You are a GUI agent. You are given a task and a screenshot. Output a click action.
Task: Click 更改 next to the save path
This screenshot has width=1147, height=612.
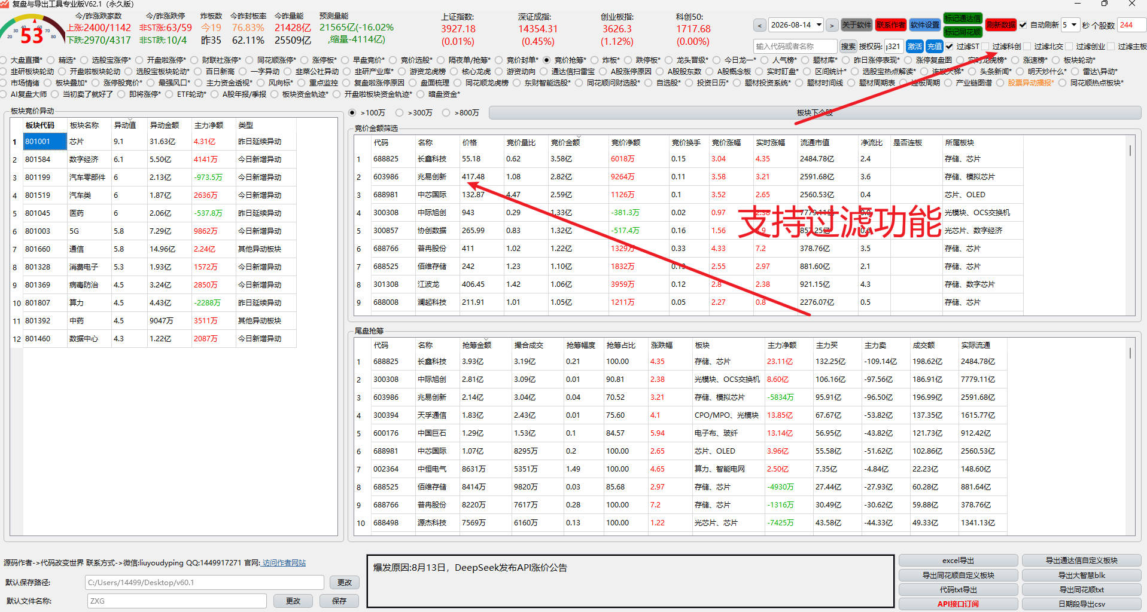[x=345, y=582]
